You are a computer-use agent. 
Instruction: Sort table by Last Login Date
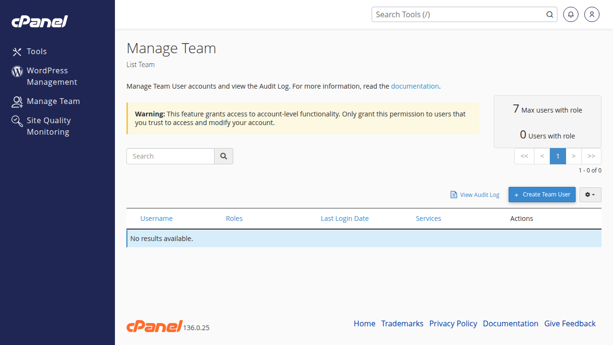[345, 218]
